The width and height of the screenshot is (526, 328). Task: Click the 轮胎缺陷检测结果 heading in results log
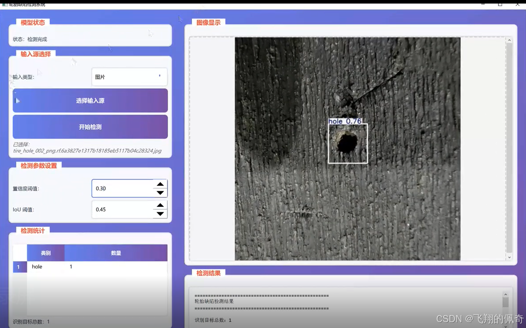tap(214, 301)
